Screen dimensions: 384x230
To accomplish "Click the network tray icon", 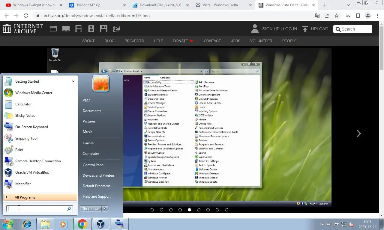I will point(343,224).
